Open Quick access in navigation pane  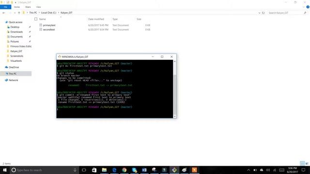click(x=15, y=22)
